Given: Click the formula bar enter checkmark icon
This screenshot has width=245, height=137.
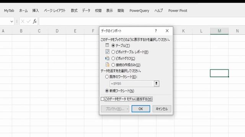Looking at the screenshot, I should 28,21.
